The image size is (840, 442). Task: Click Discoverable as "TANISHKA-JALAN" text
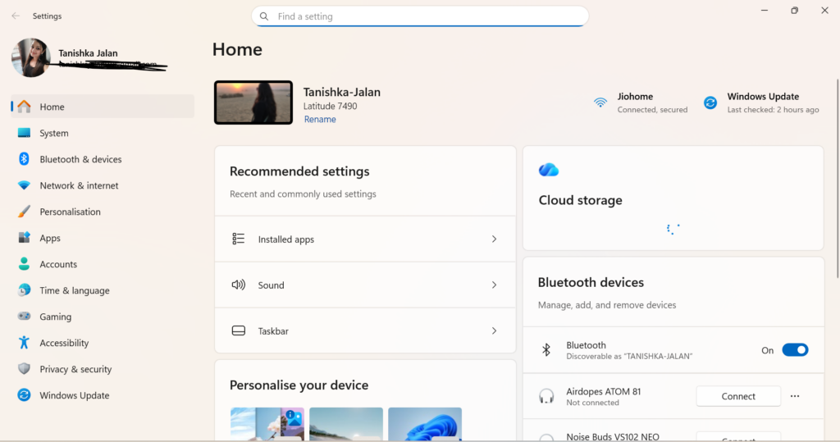click(629, 356)
